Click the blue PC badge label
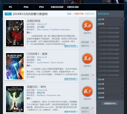This screenshot has height=114, width=127. coord(8,14)
